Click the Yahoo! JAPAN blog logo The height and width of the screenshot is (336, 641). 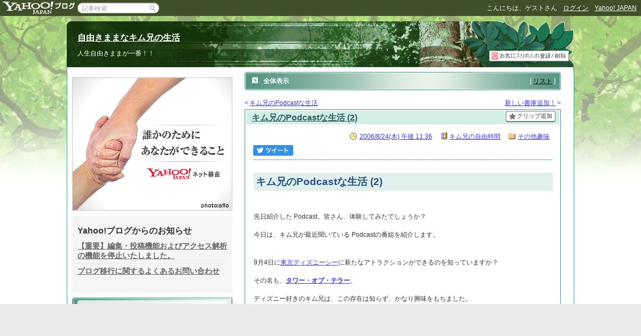coord(38,7)
